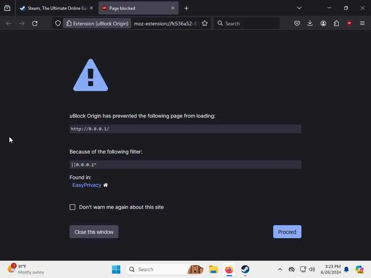The height and width of the screenshot is (278, 371).
Task: Open the network status tray icon
Action: point(303,269)
